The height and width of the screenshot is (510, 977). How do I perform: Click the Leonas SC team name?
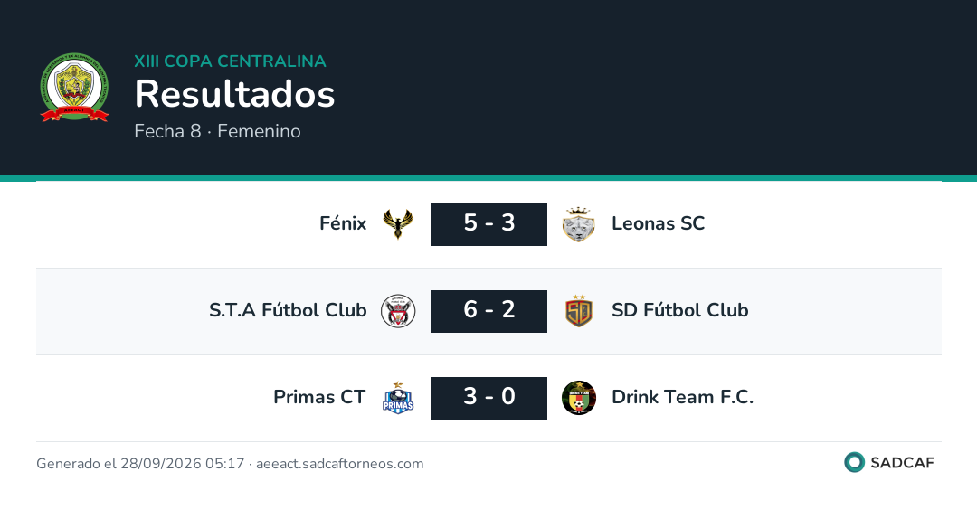(658, 223)
